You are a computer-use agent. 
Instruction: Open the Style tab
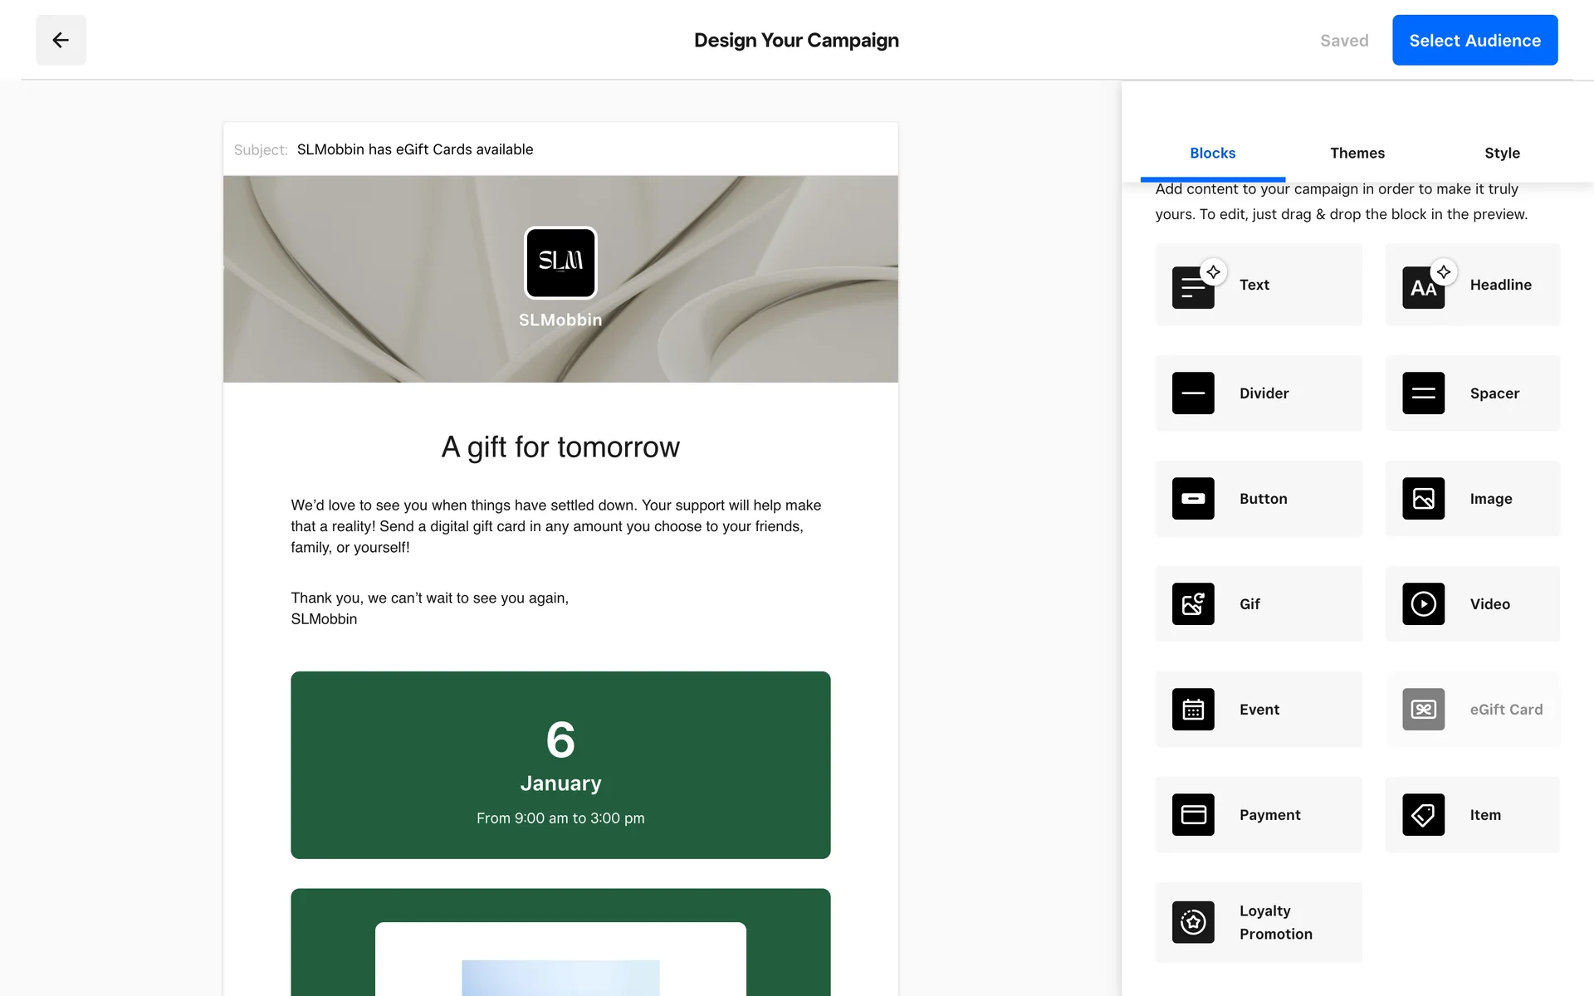click(1501, 153)
